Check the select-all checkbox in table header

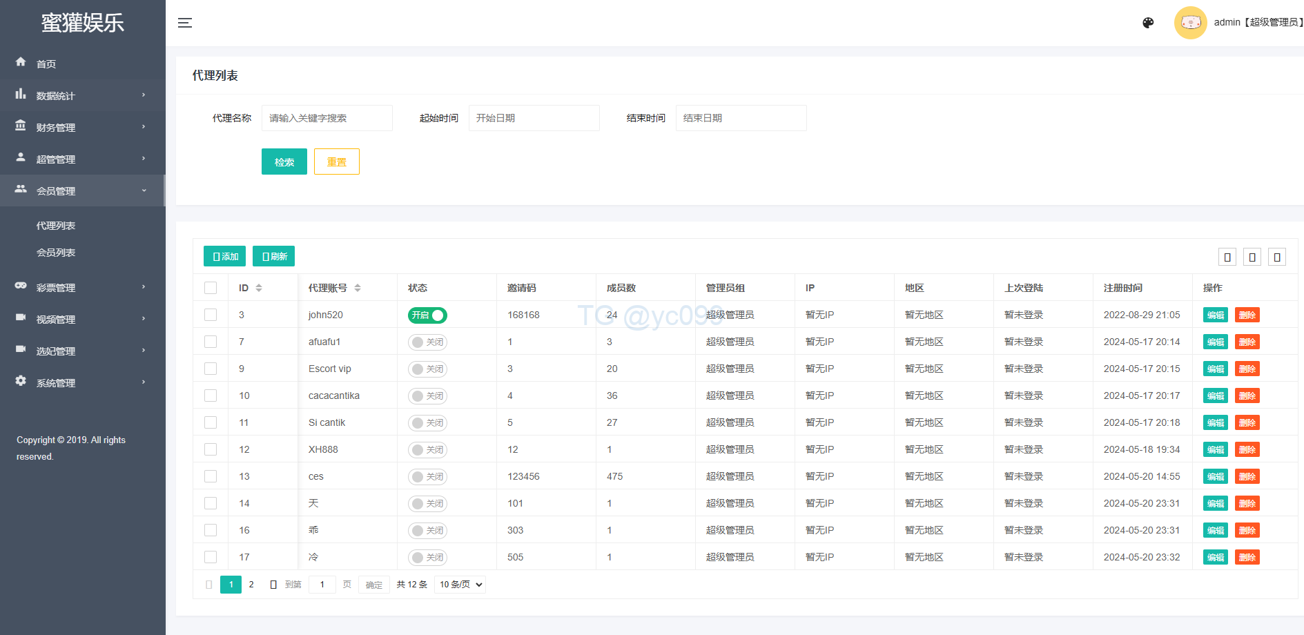211,288
